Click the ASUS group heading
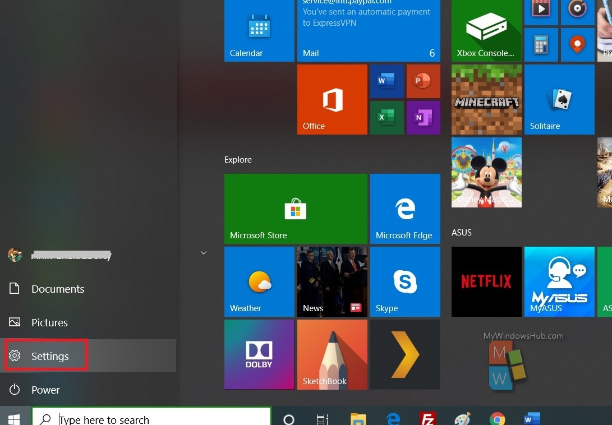The height and width of the screenshot is (425, 612). (461, 233)
